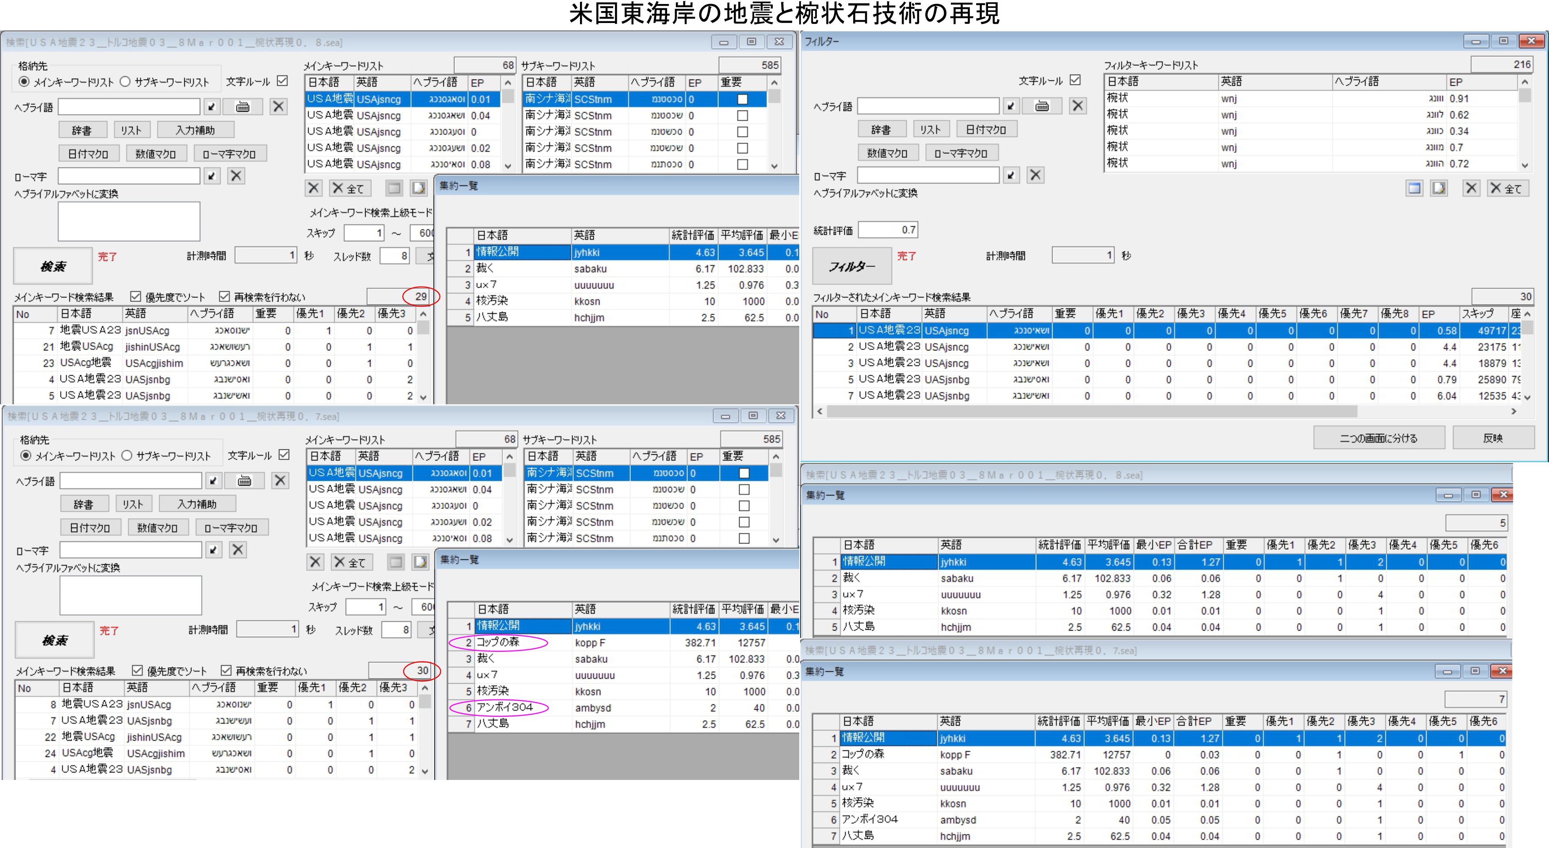Click romaji convert arrow icon in Filter window
Screen dimensions: 1549x848
point(1011,175)
